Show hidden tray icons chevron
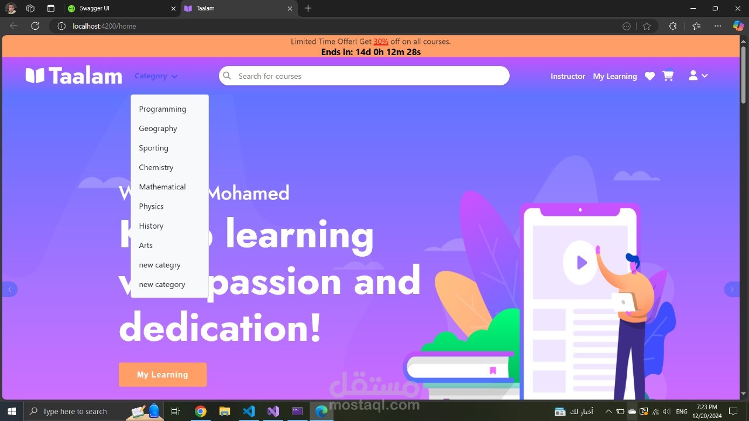This screenshot has height=421, width=749. (x=608, y=411)
